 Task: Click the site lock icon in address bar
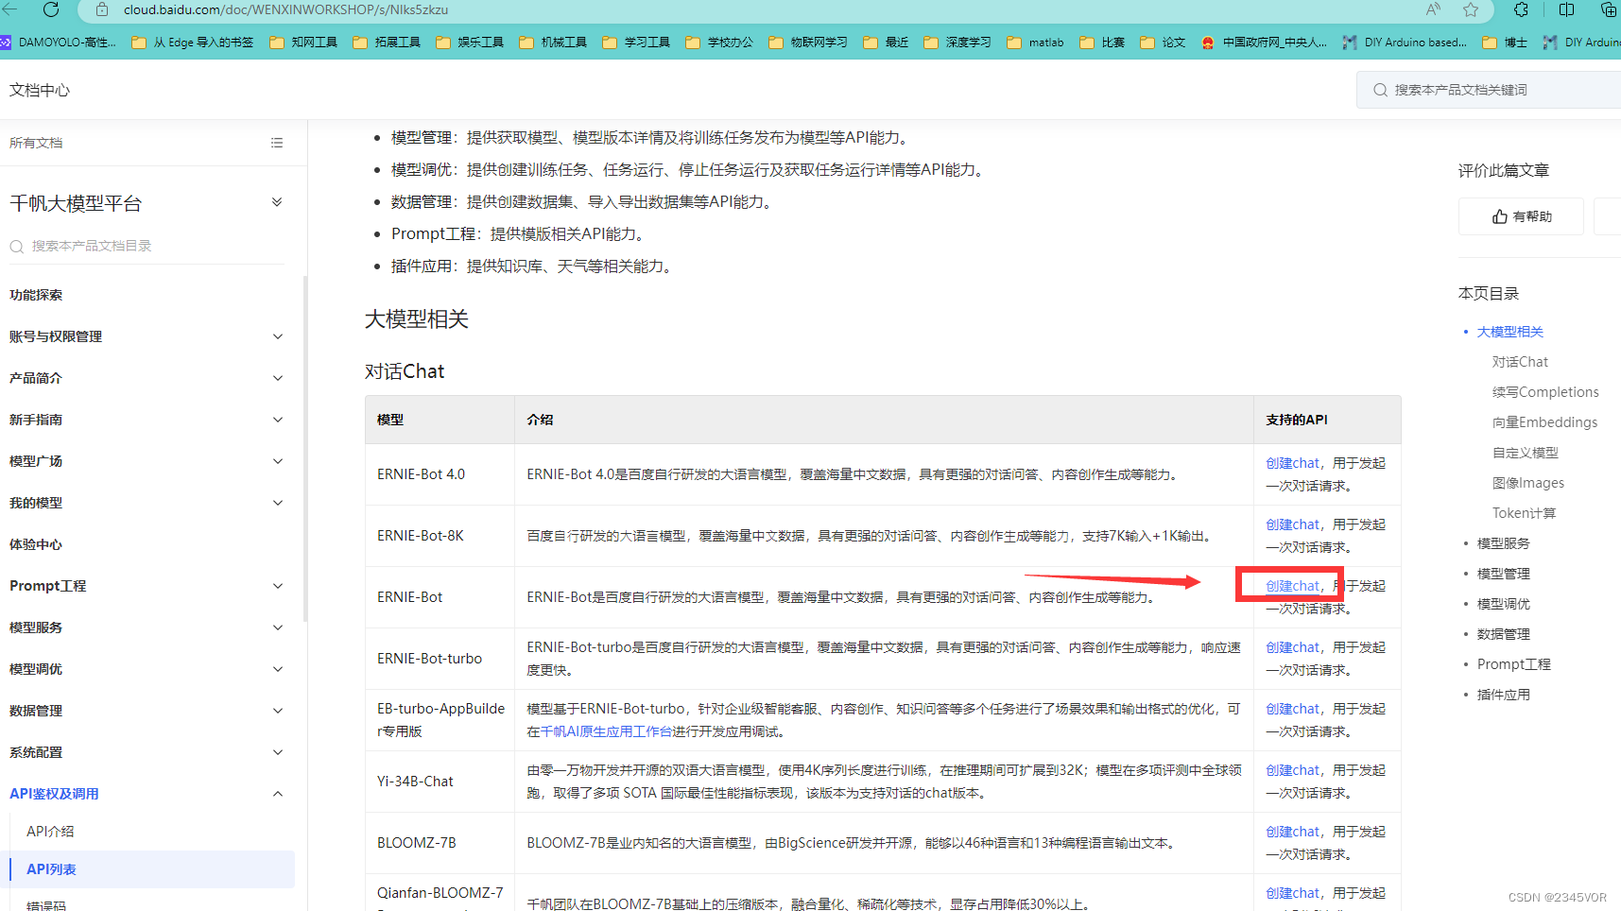click(x=102, y=9)
